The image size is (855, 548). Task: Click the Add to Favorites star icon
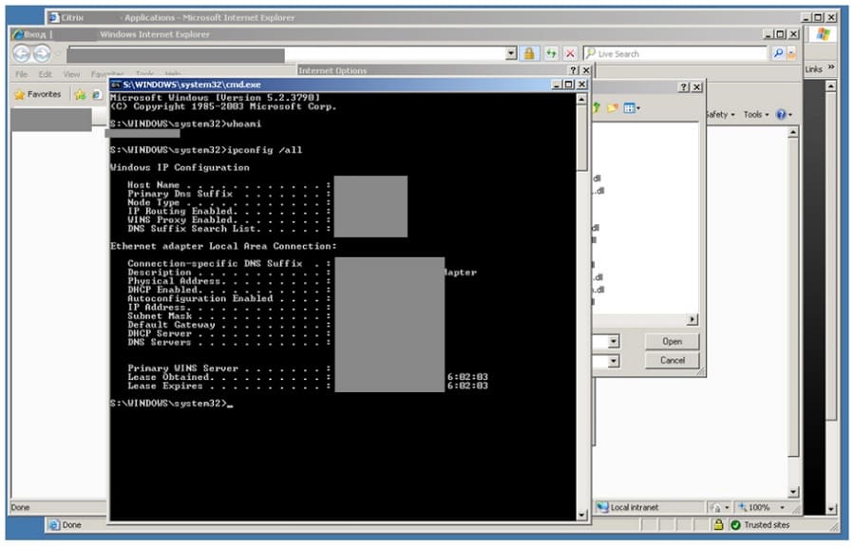[81, 95]
